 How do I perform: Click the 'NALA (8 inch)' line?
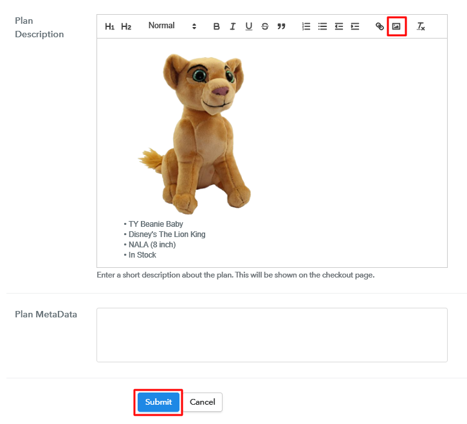[152, 245]
